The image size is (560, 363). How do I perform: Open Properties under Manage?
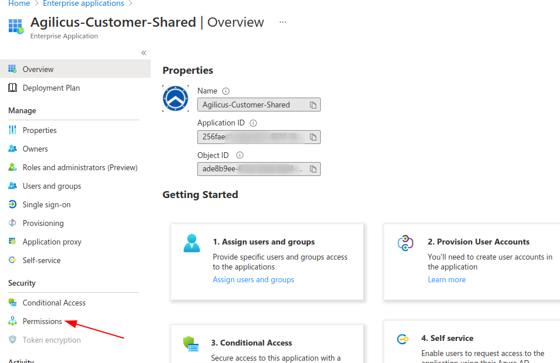tap(39, 130)
